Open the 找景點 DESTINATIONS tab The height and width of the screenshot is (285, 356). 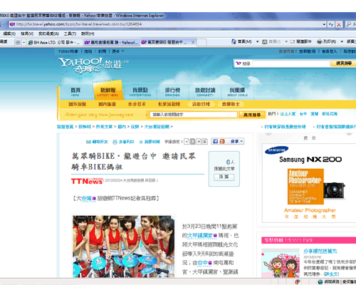[x=140, y=92]
